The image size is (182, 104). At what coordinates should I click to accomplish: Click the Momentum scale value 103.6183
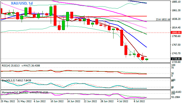click(176, 92)
